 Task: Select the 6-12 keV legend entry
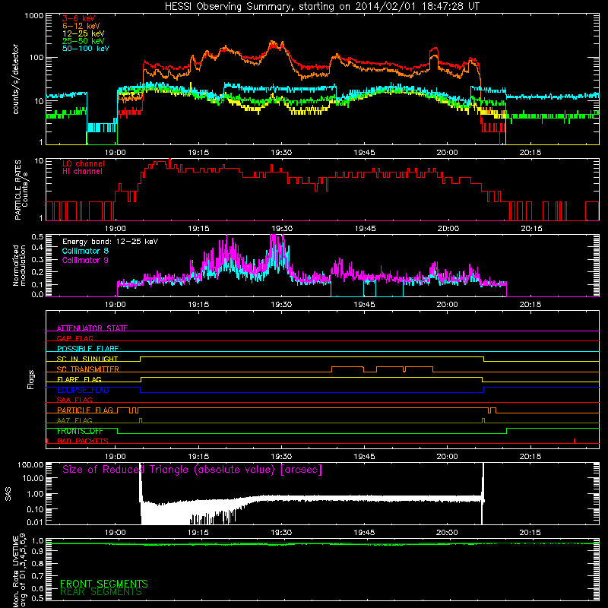[x=81, y=26]
